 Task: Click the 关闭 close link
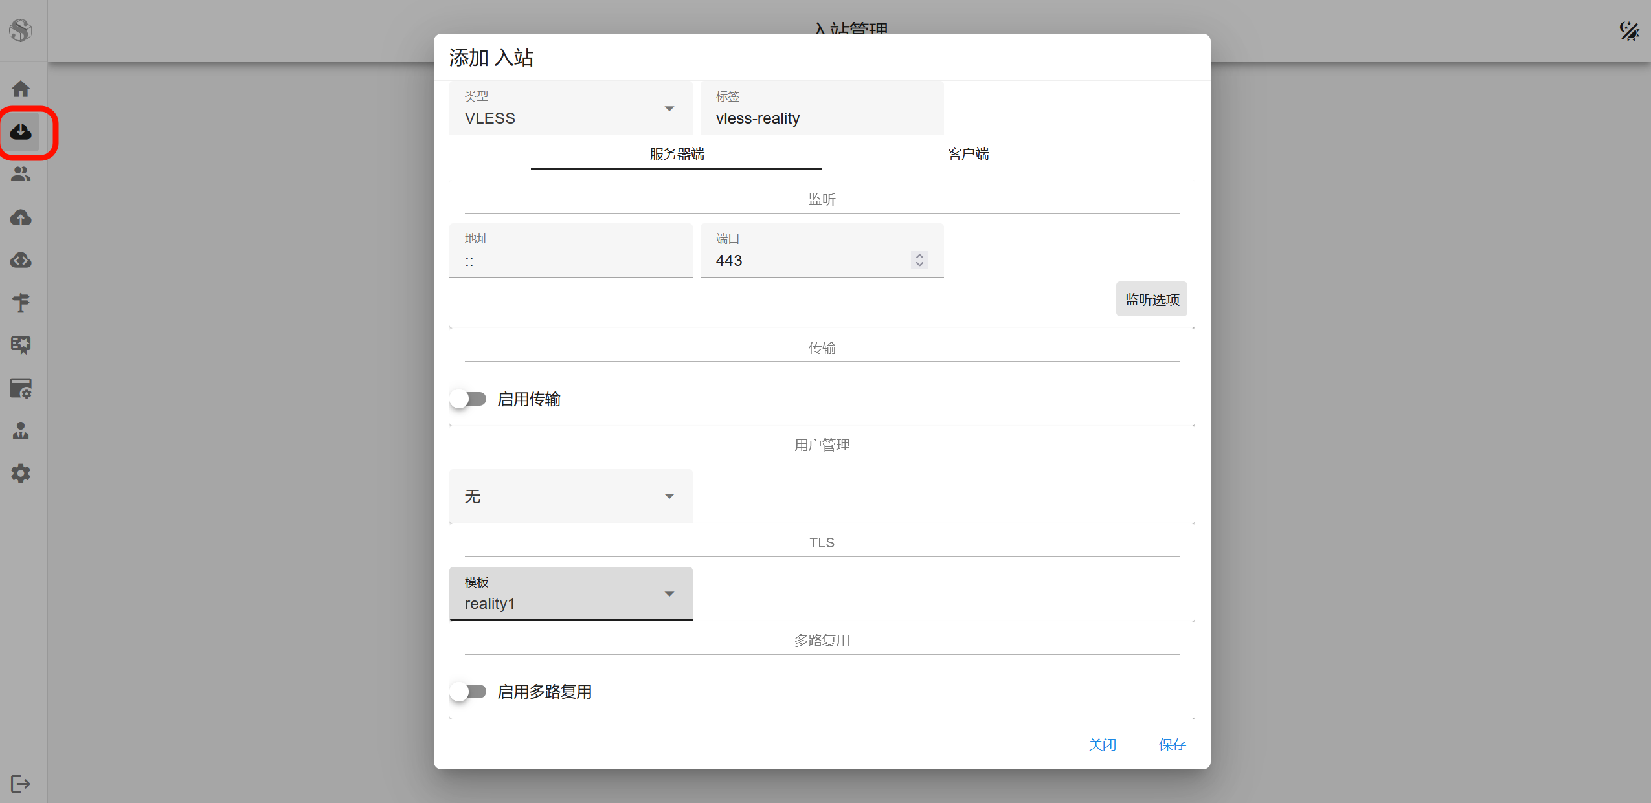(x=1102, y=745)
